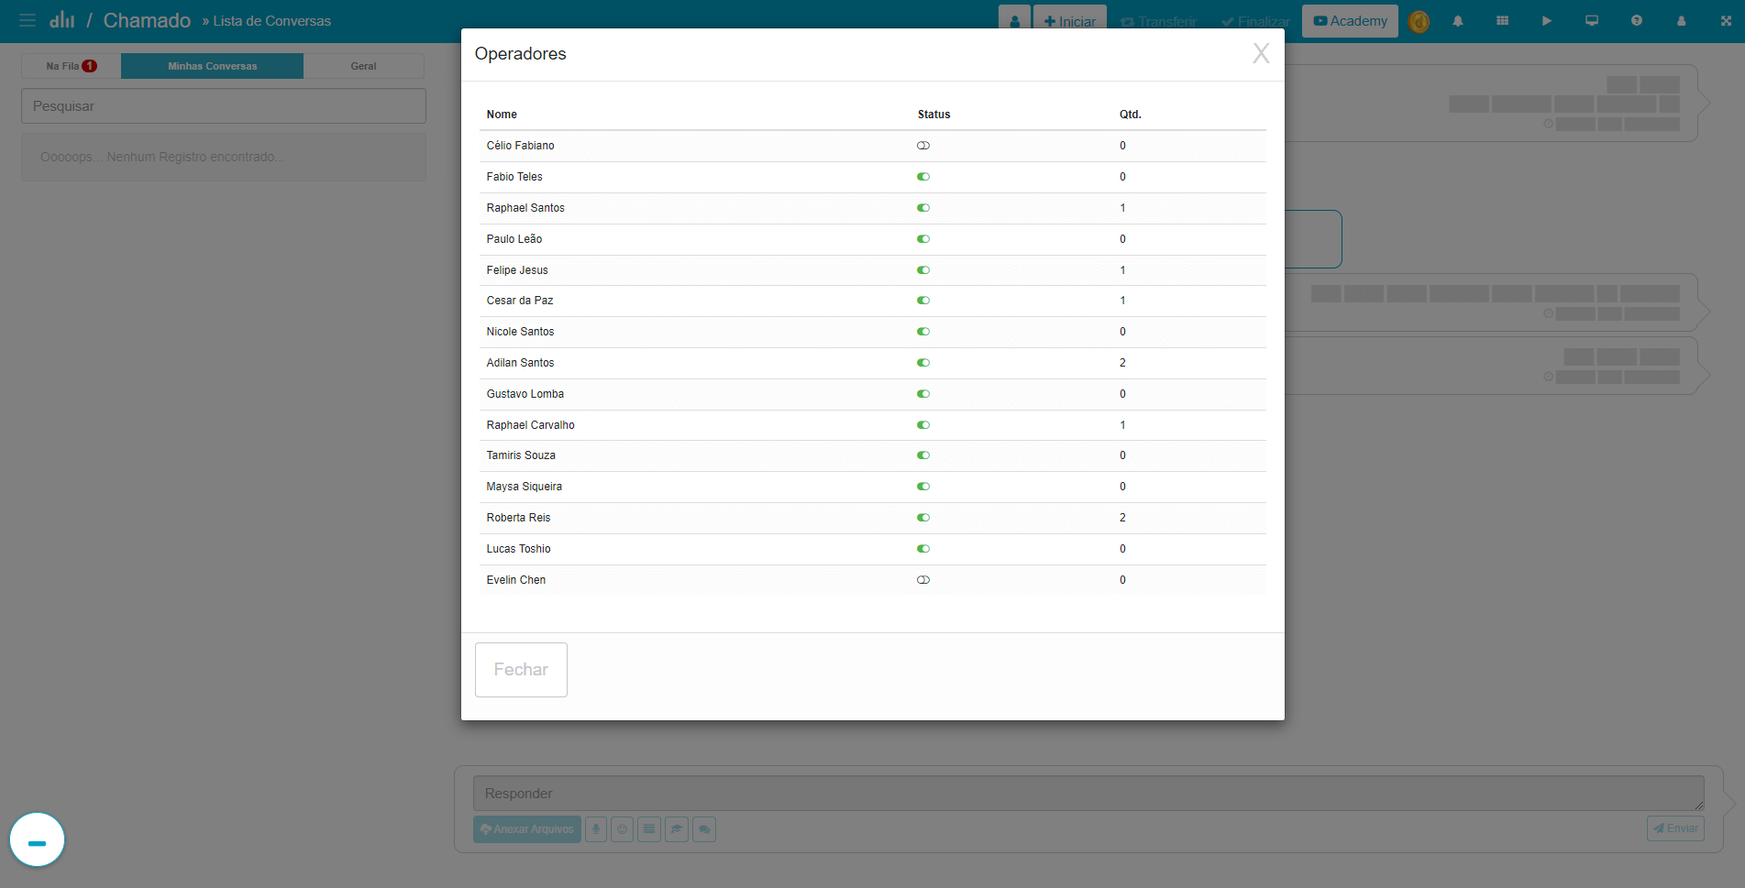Focus the Pesquisar search field
1745x888 pixels.
(x=224, y=106)
